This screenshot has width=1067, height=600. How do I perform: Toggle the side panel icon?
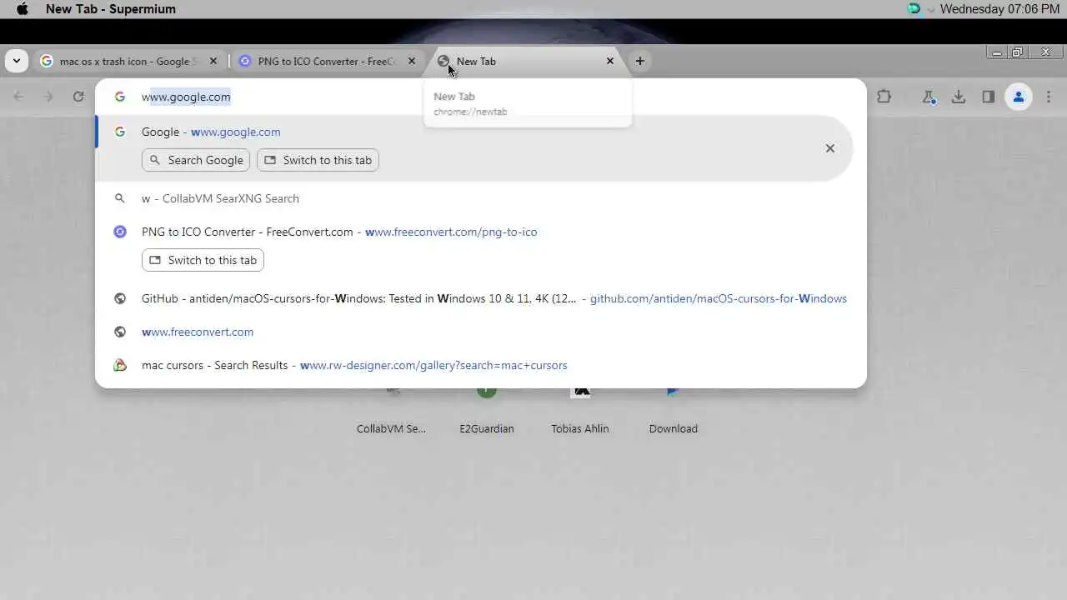[x=989, y=97]
